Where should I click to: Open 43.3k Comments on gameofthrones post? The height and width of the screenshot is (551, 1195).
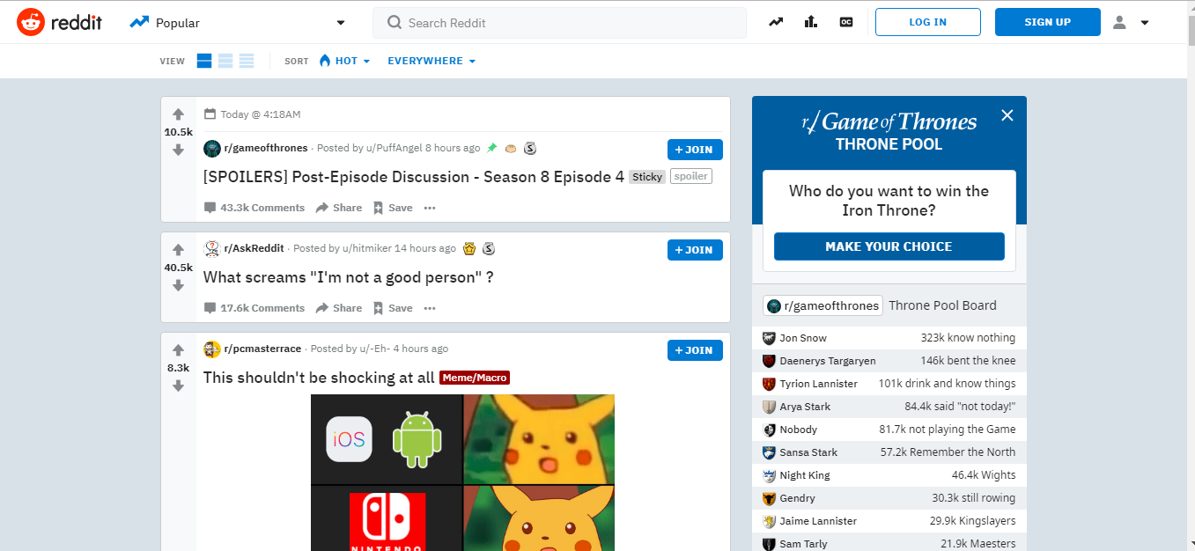tap(254, 208)
